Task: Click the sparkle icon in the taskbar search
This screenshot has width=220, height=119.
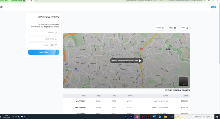Action: pos(179,117)
